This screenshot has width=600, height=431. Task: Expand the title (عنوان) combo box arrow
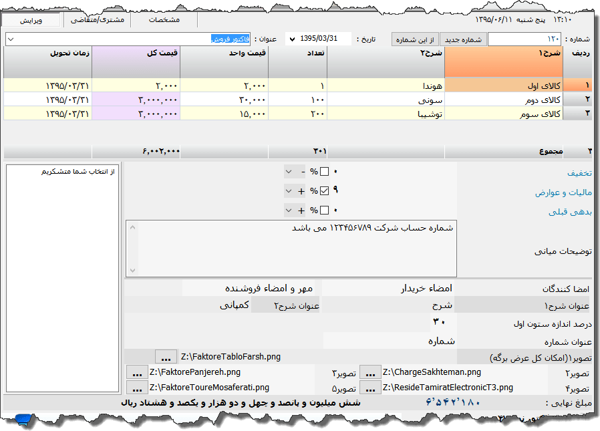(10, 39)
